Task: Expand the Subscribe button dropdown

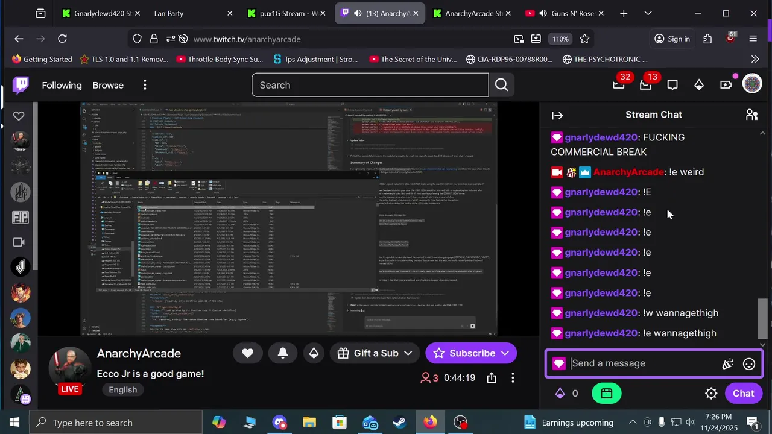Action: [x=505, y=353]
